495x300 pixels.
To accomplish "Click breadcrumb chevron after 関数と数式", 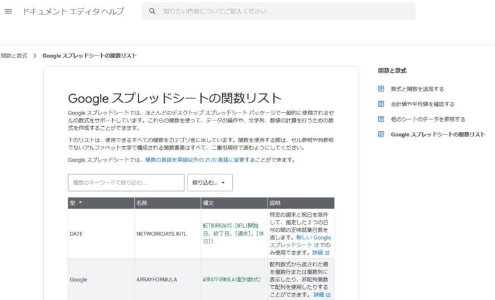I will coord(35,56).
